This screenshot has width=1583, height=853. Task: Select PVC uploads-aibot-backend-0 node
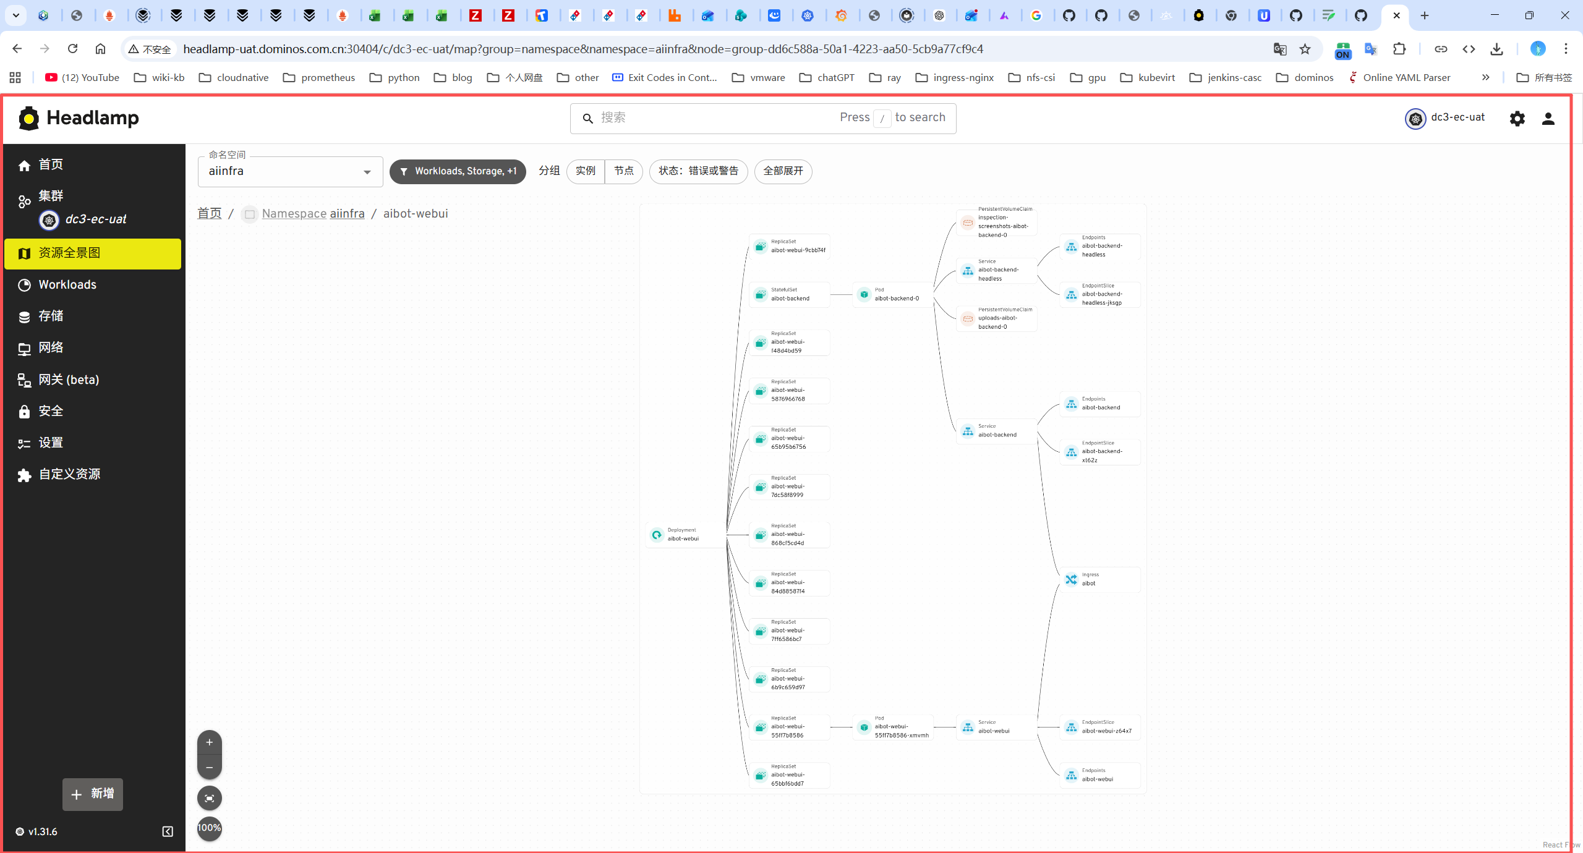point(996,318)
